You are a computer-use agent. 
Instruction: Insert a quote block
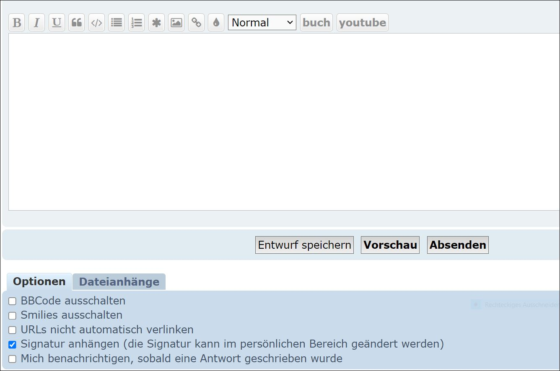76,23
